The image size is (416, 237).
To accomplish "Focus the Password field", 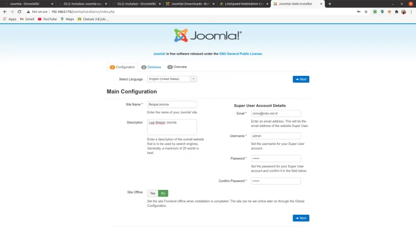I will (276, 159).
